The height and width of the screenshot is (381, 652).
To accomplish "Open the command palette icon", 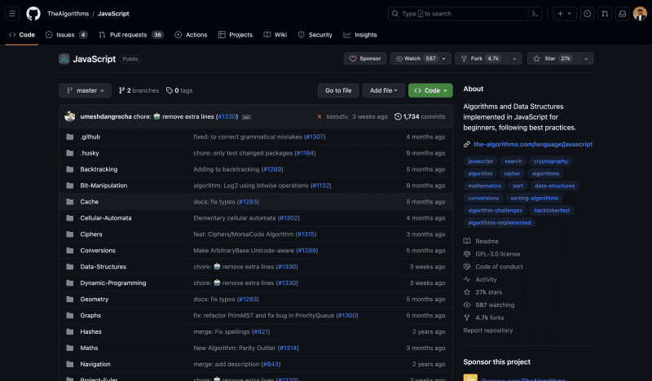I will [535, 14].
